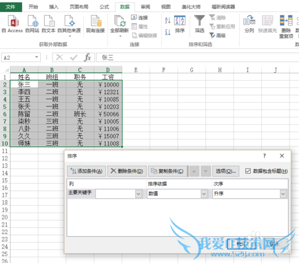The image size is (299, 263).
Task: Click 添加条件(A) add condition button
Action: click(x=86, y=171)
